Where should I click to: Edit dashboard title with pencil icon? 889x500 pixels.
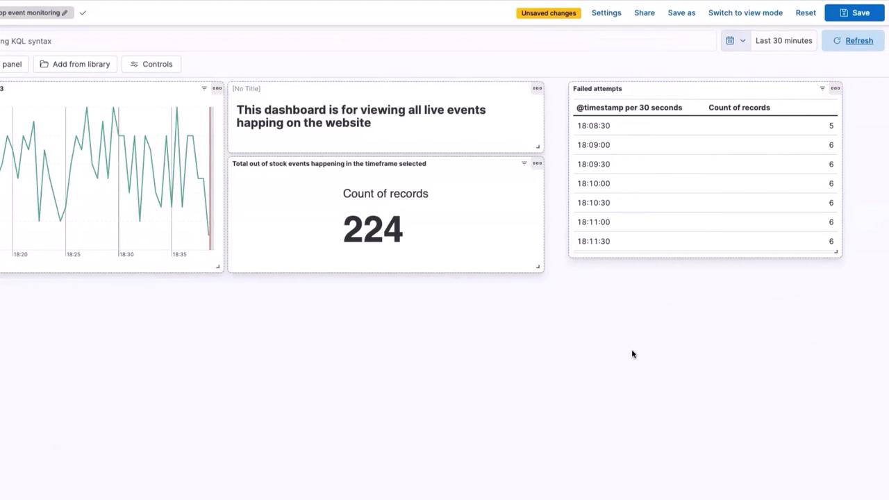tap(65, 12)
